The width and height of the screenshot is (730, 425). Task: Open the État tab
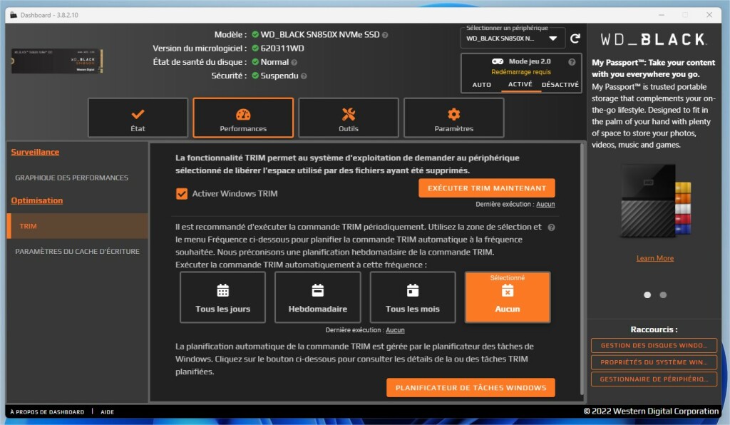point(138,118)
